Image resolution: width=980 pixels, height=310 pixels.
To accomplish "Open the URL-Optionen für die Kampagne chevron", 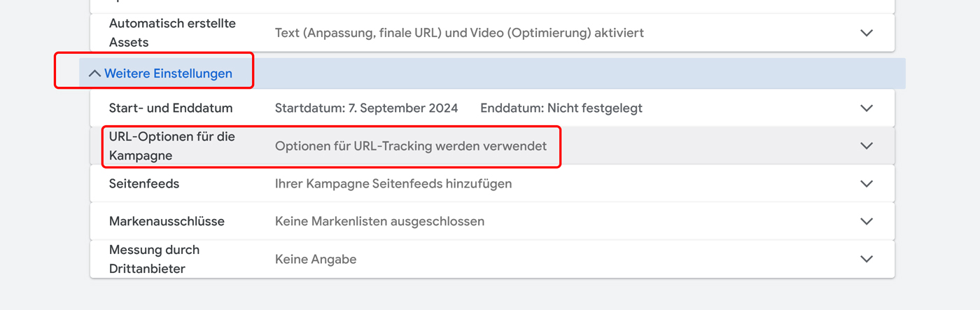I will point(867,146).
